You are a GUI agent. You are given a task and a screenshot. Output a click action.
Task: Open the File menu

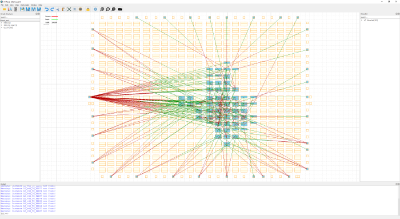click(x=2, y=5)
